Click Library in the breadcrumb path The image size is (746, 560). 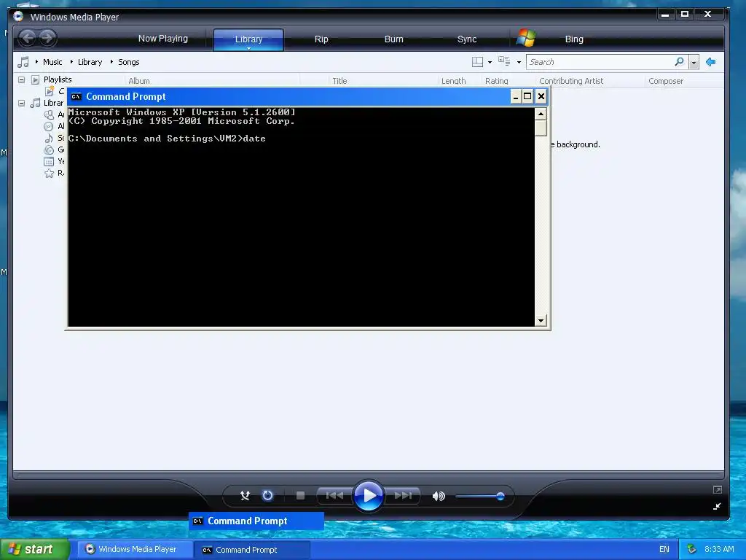tap(90, 62)
